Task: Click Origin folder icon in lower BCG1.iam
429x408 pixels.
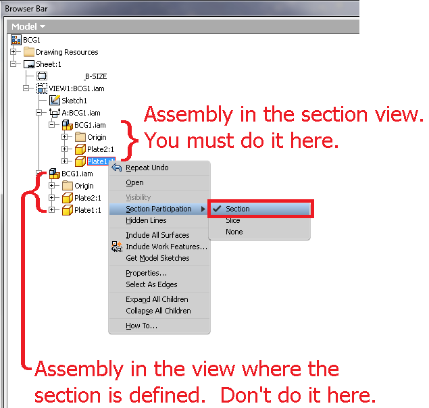Action: pos(68,186)
